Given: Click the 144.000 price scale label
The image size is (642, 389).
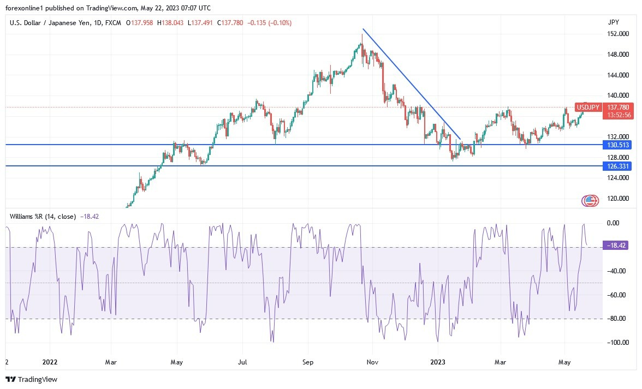Looking at the screenshot, I should click(x=617, y=75).
